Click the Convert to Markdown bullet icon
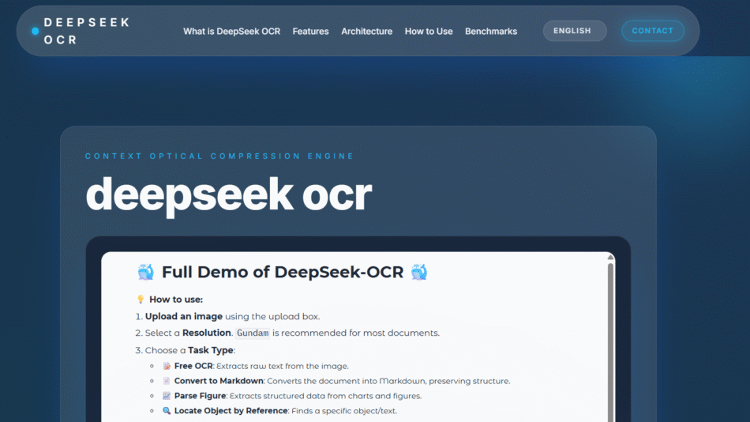This screenshot has width=750, height=422. click(167, 381)
